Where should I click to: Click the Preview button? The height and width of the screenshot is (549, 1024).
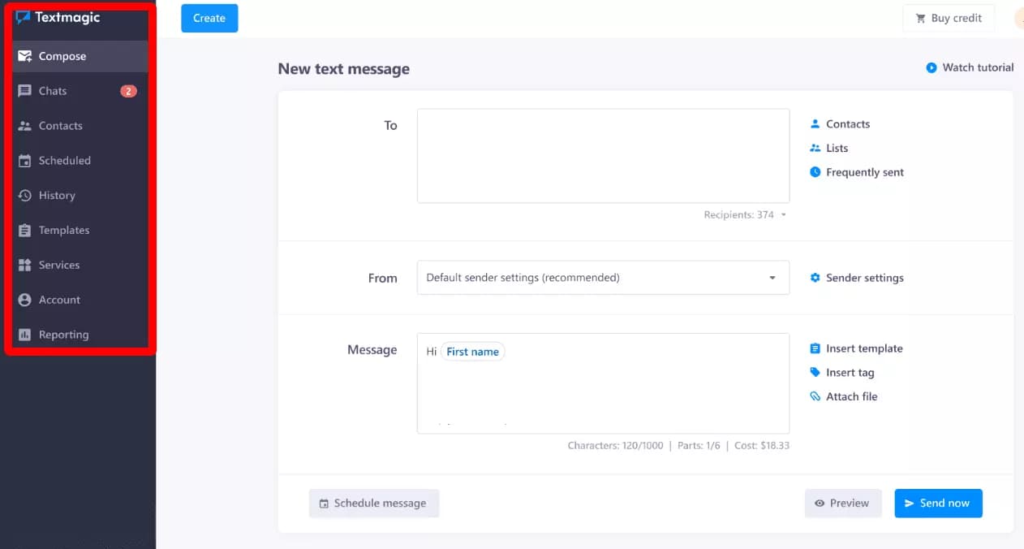click(x=843, y=504)
